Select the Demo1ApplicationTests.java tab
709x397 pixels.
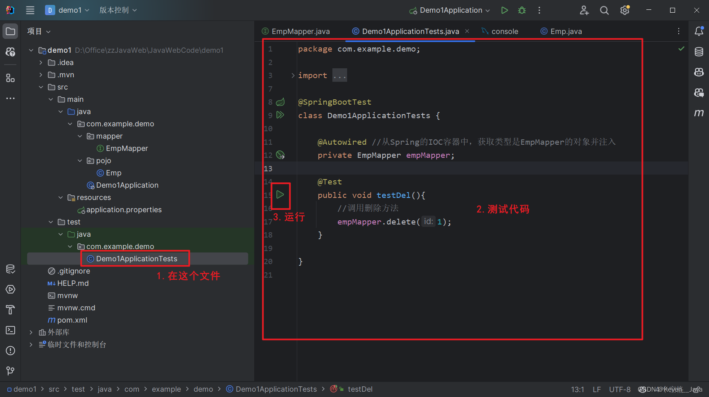coord(411,31)
